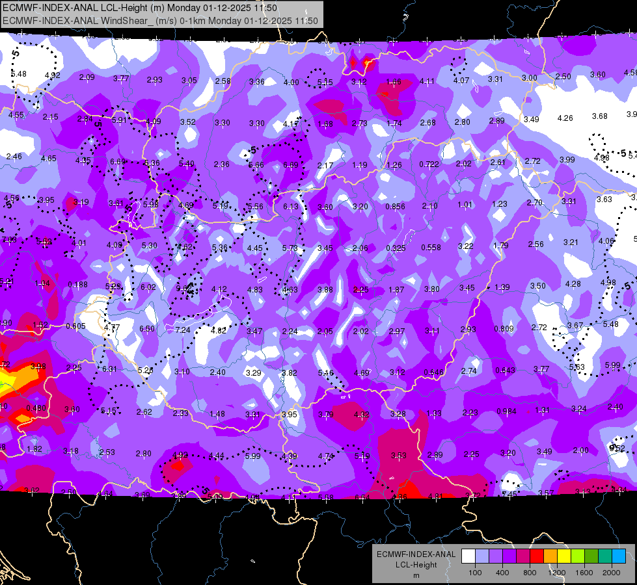Click the lime green legend swatch
This screenshot has height=585, width=637.
[578, 556]
